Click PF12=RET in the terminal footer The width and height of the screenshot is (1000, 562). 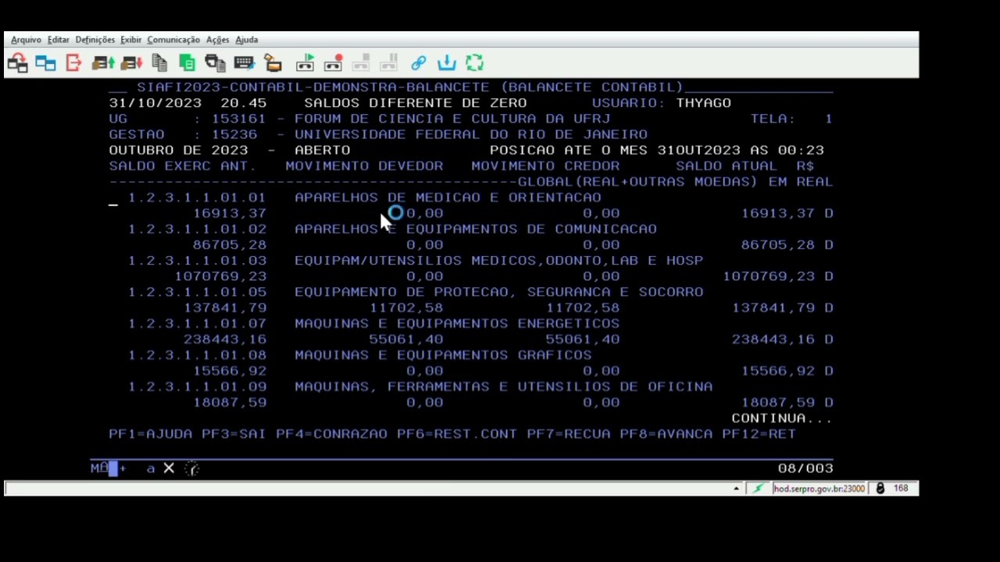point(759,434)
